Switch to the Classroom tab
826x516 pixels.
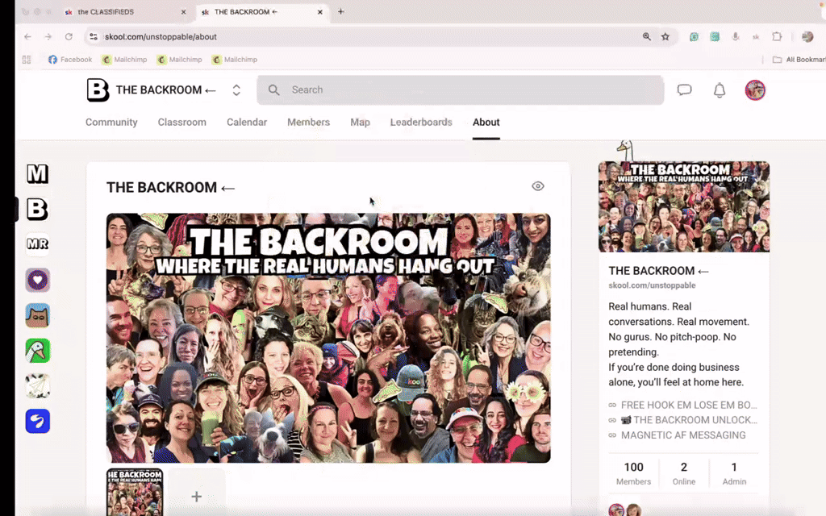(x=181, y=123)
